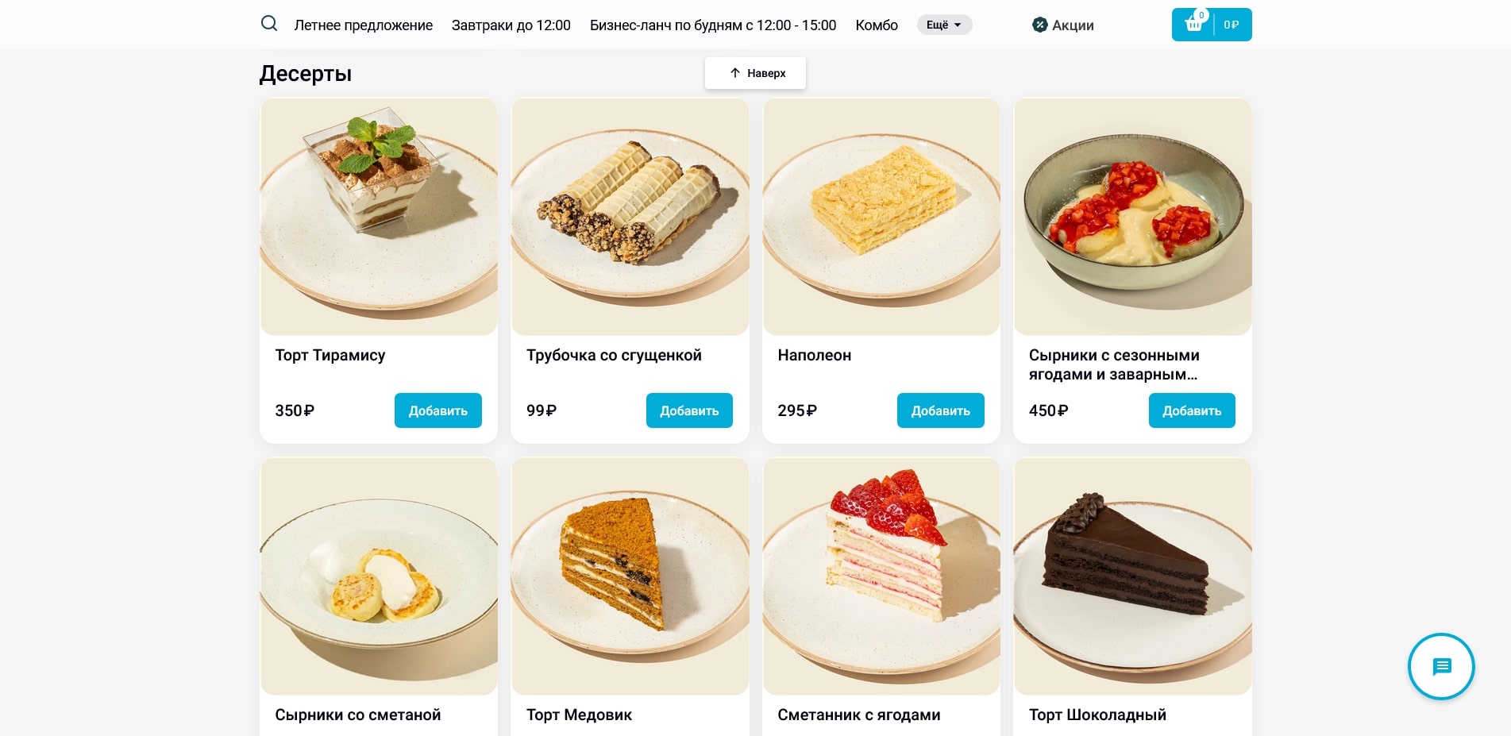1511x736 pixels.
Task: Click the cart total 0₽ amount
Action: click(x=1232, y=25)
